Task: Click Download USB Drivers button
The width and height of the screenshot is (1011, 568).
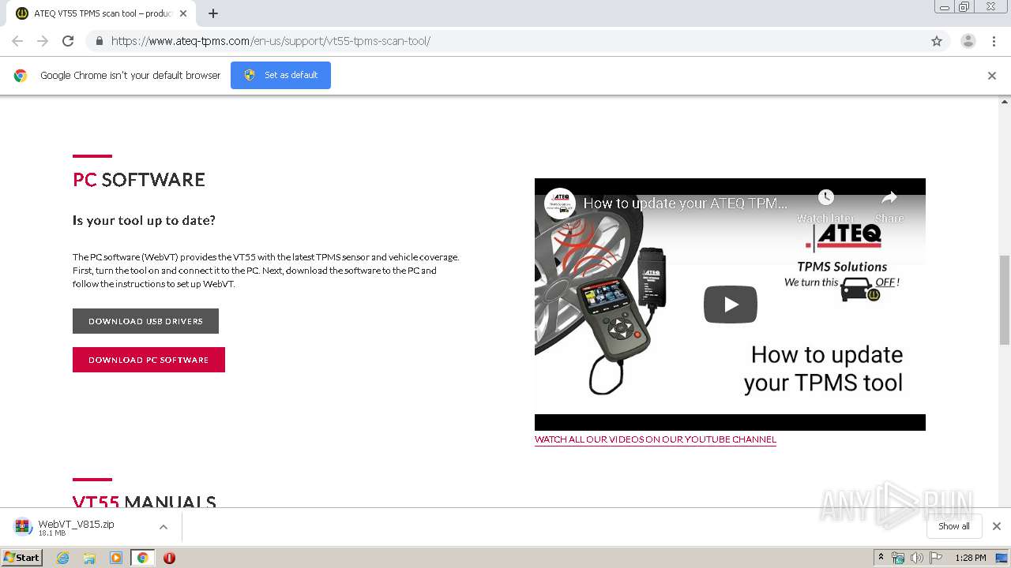Action: tap(145, 321)
